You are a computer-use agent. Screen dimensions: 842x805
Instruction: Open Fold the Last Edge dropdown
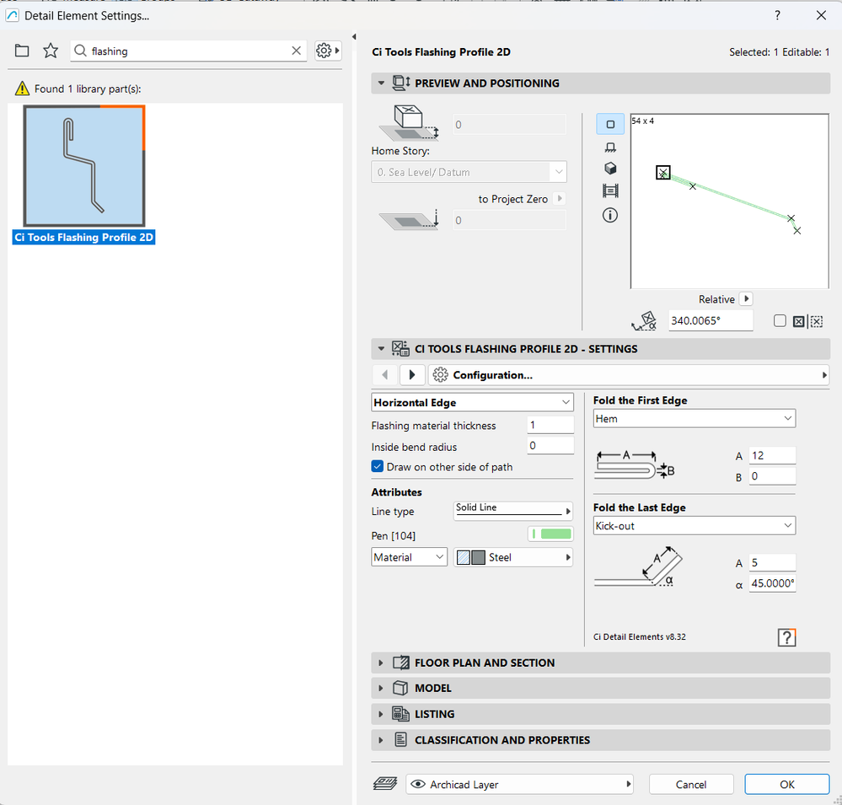[694, 526]
